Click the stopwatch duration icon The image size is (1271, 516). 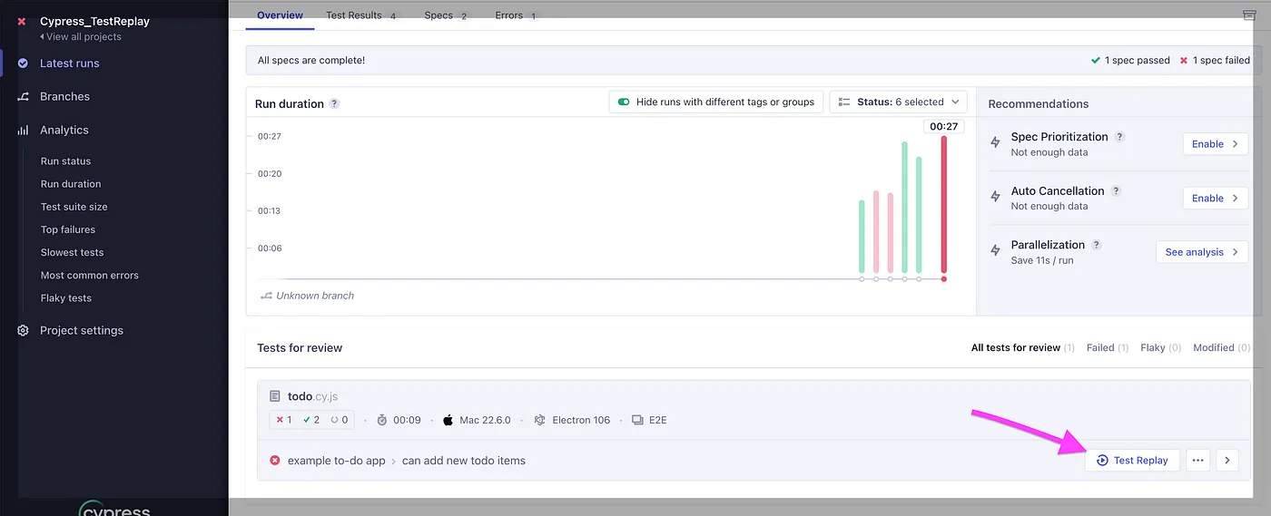point(382,420)
